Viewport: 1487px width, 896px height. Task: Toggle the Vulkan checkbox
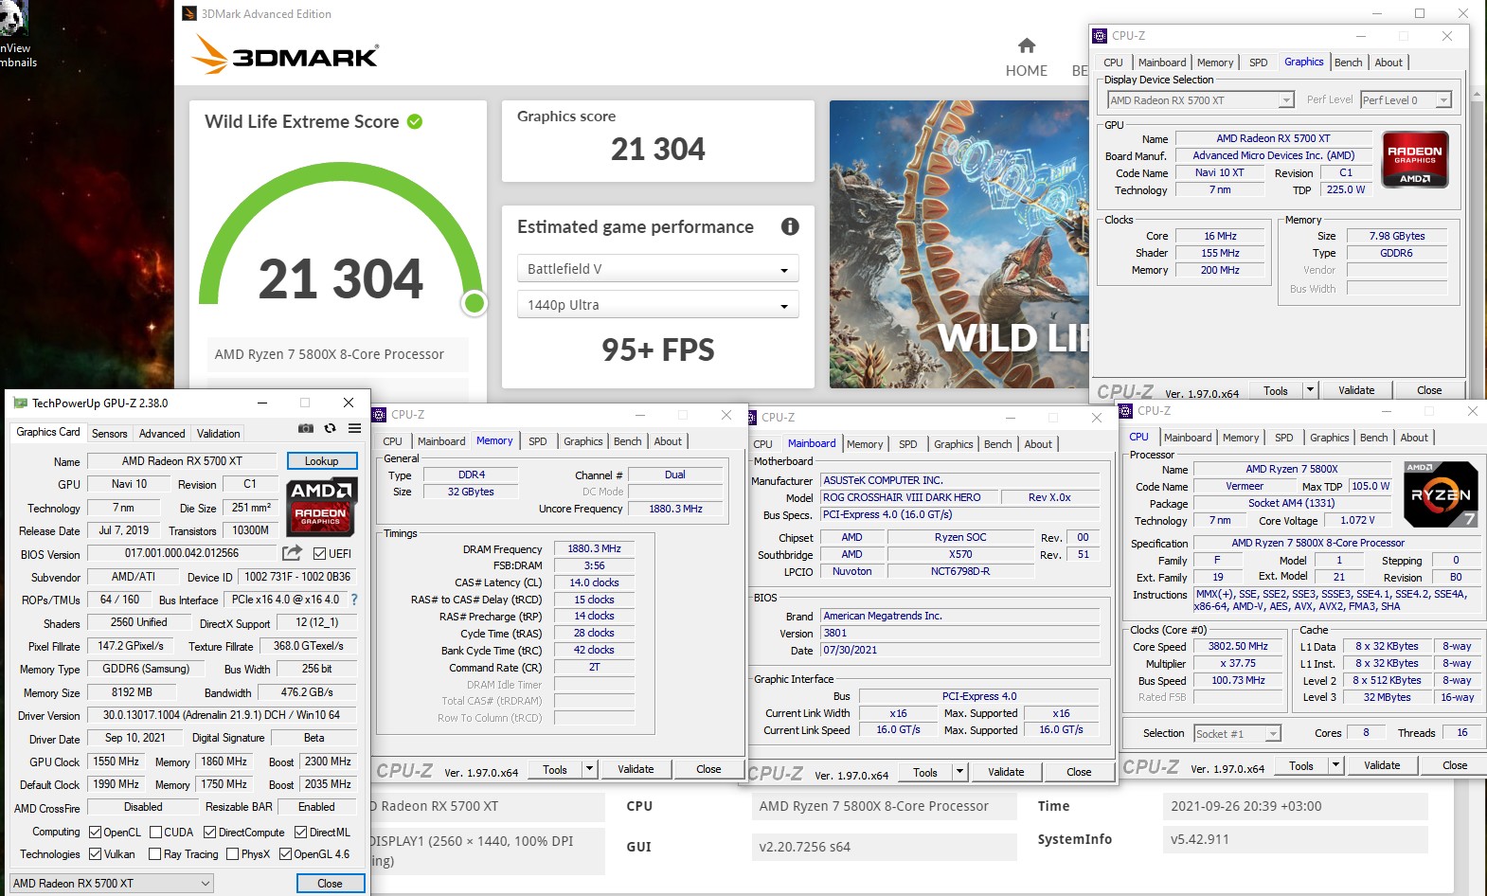coord(95,854)
